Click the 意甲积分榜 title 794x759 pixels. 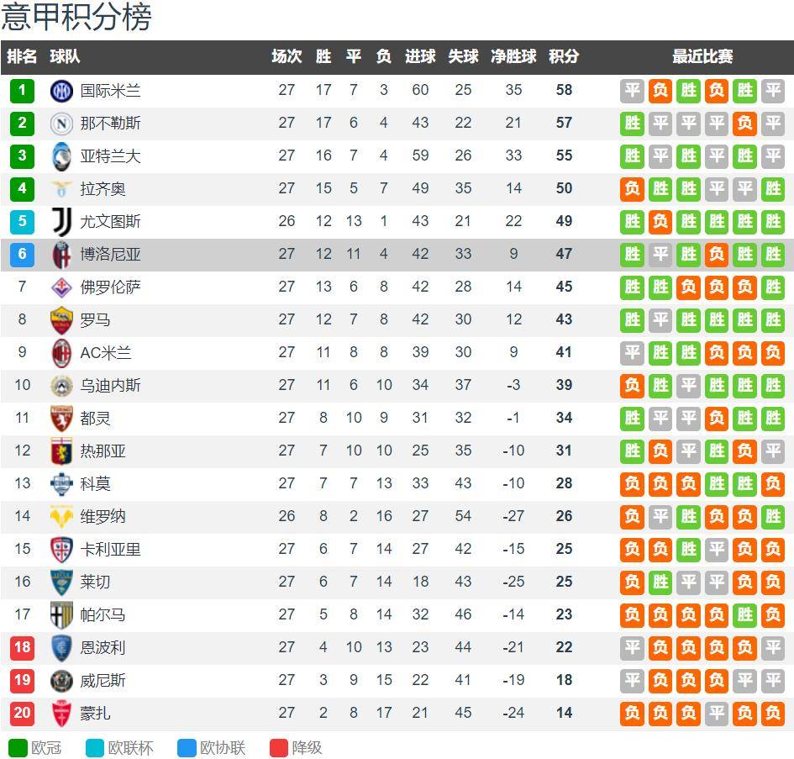(76, 18)
